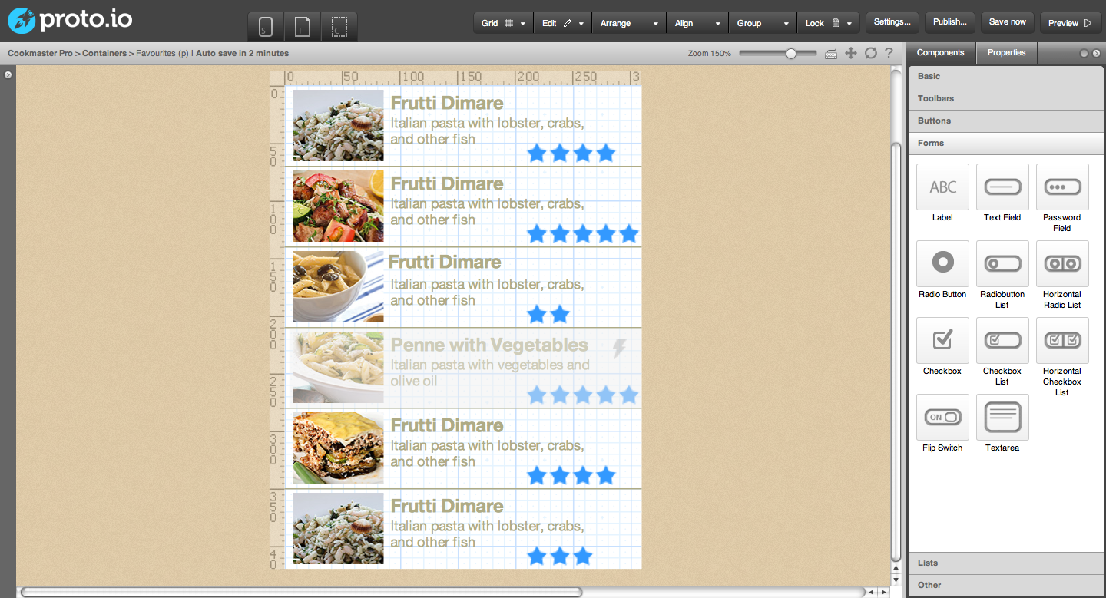Image resolution: width=1106 pixels, height=598 pixels.
Task: Select the Text Field component icon
Action: pos(1002,187)
